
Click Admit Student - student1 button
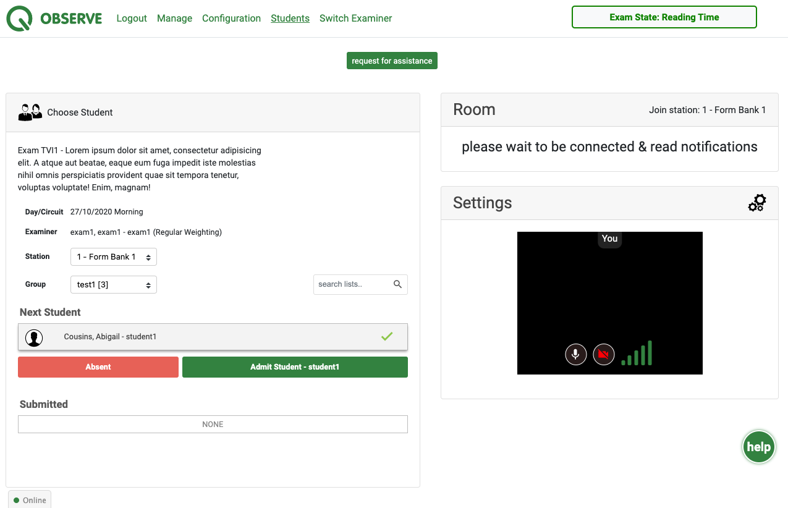coord(295,367)
